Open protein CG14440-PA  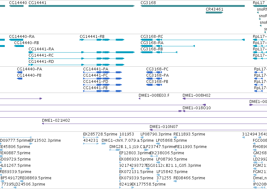[29, 69]
